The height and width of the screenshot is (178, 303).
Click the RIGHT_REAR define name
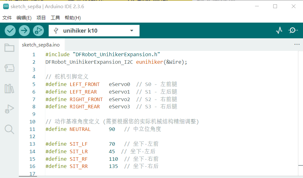tap(85, 107)
